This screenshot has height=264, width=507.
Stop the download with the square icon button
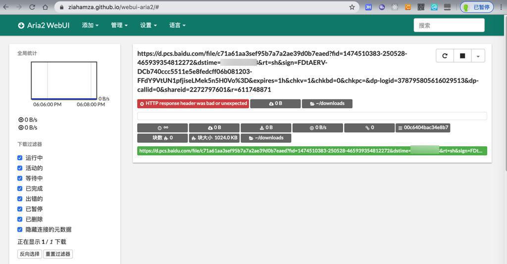tap(462, 56)
